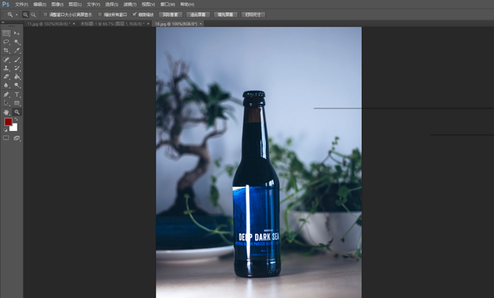Viewport: 494px width, 298px height.
Task: Close the 18.jpg document tab
Action: (x=201, y=24)
